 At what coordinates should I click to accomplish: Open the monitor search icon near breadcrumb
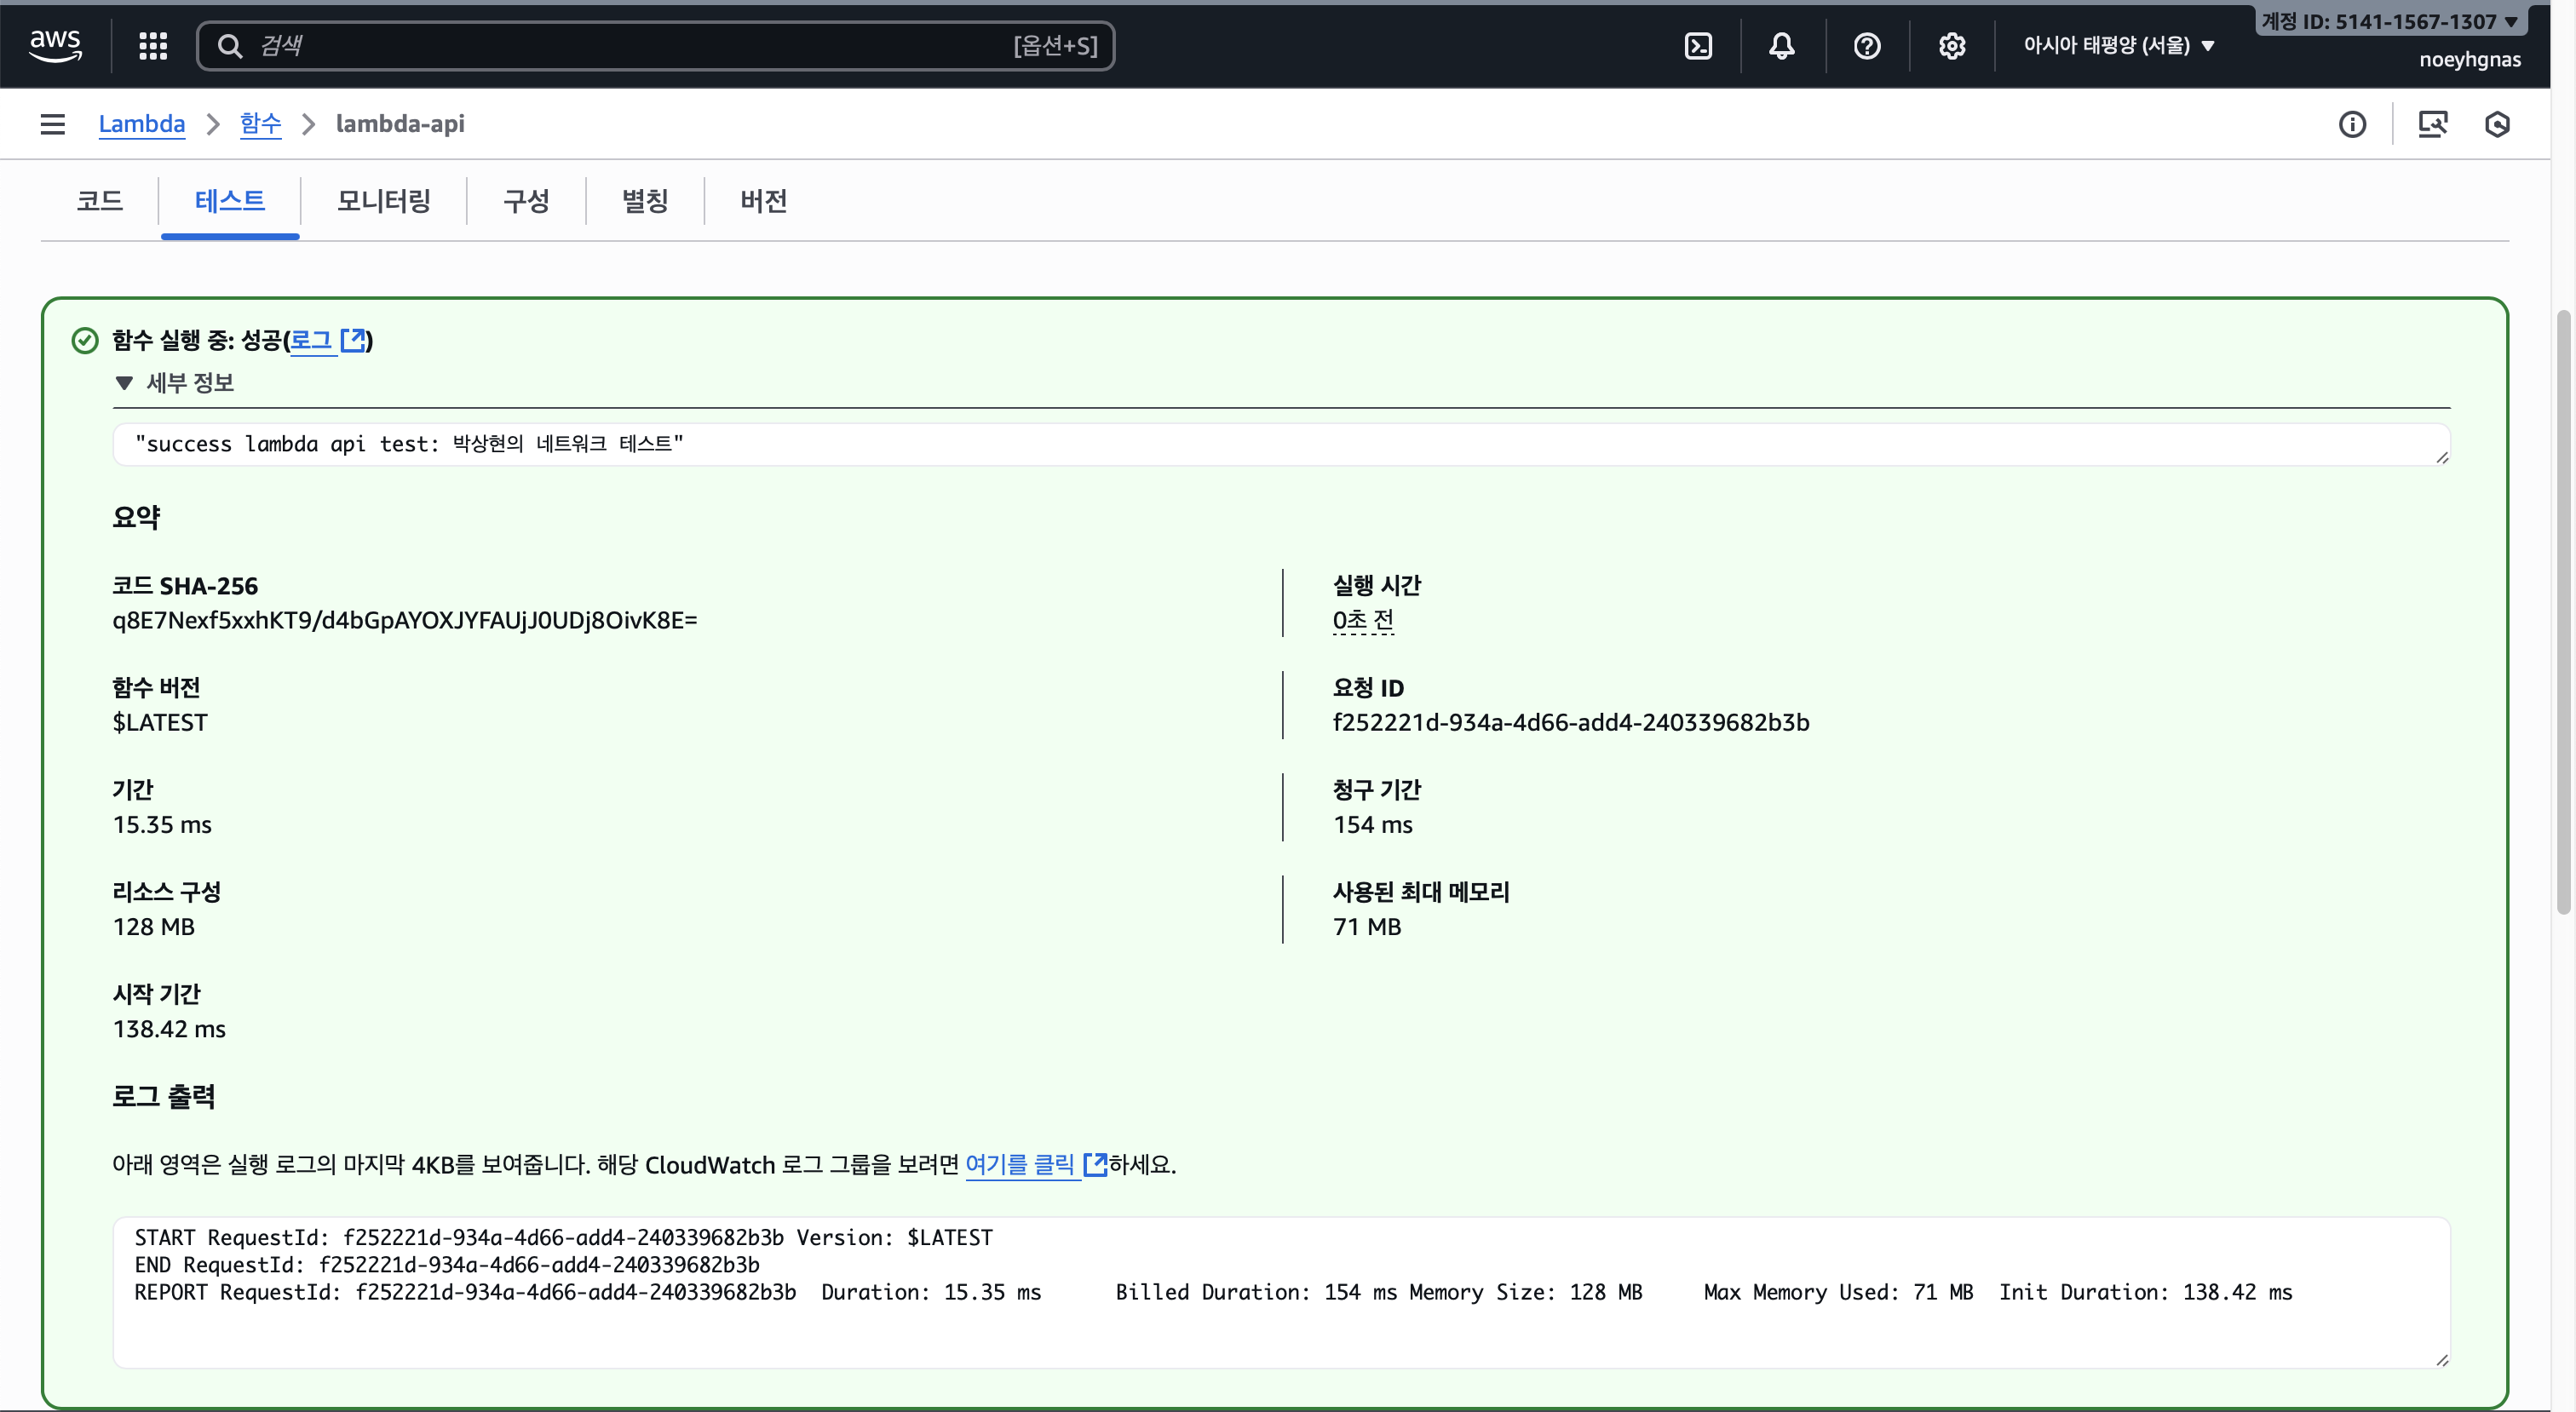2432,124
